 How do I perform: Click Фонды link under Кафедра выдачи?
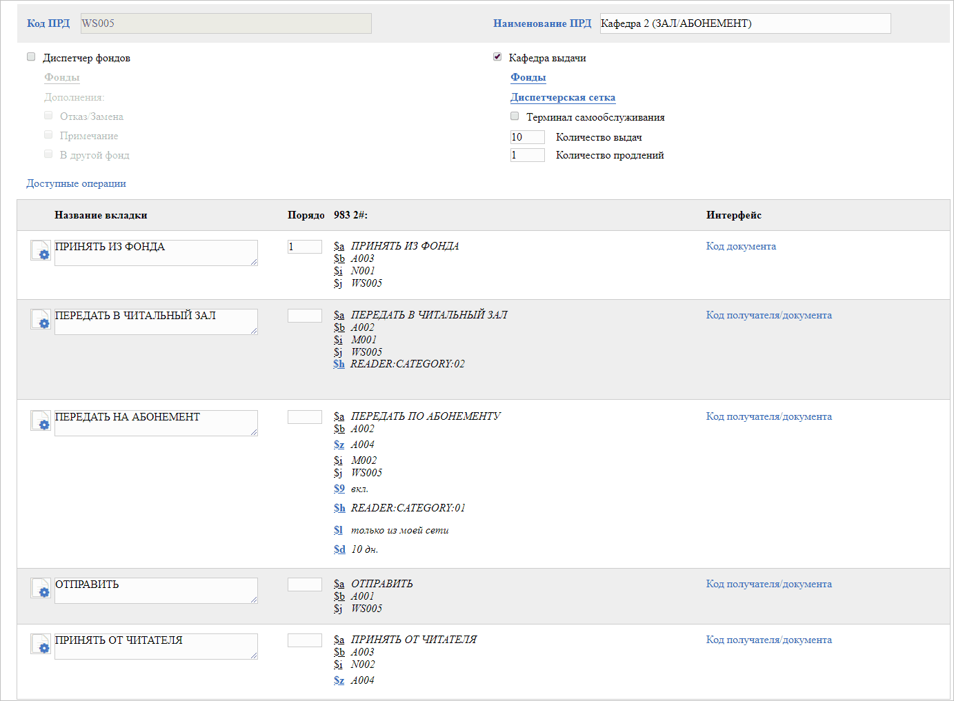[528, 77]
